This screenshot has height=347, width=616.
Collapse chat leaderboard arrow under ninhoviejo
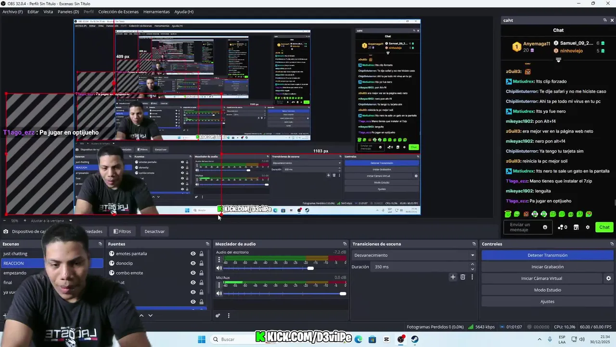[558, 60]
